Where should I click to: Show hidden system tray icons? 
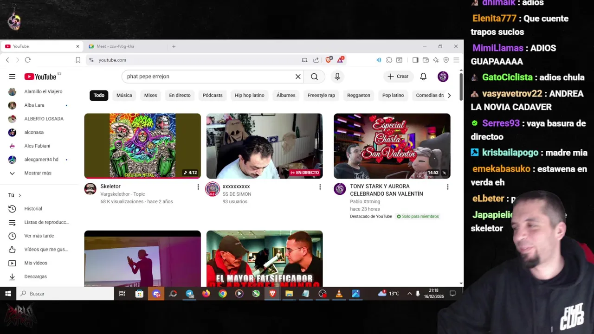pyautogui.click(x=409, y=294)
